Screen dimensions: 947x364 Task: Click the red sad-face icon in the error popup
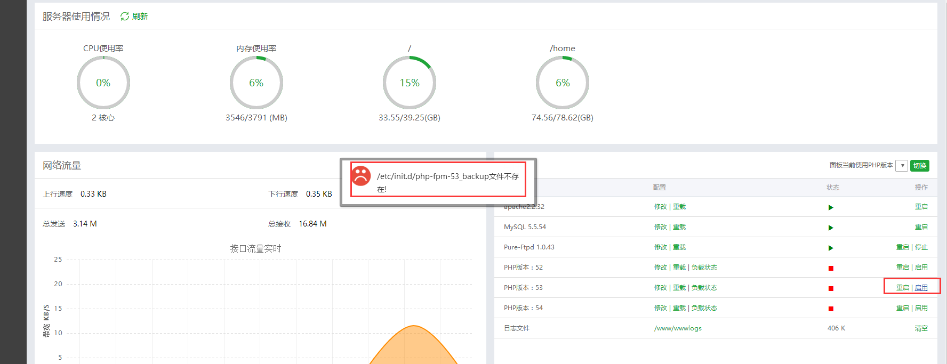[x=361, y=175]
